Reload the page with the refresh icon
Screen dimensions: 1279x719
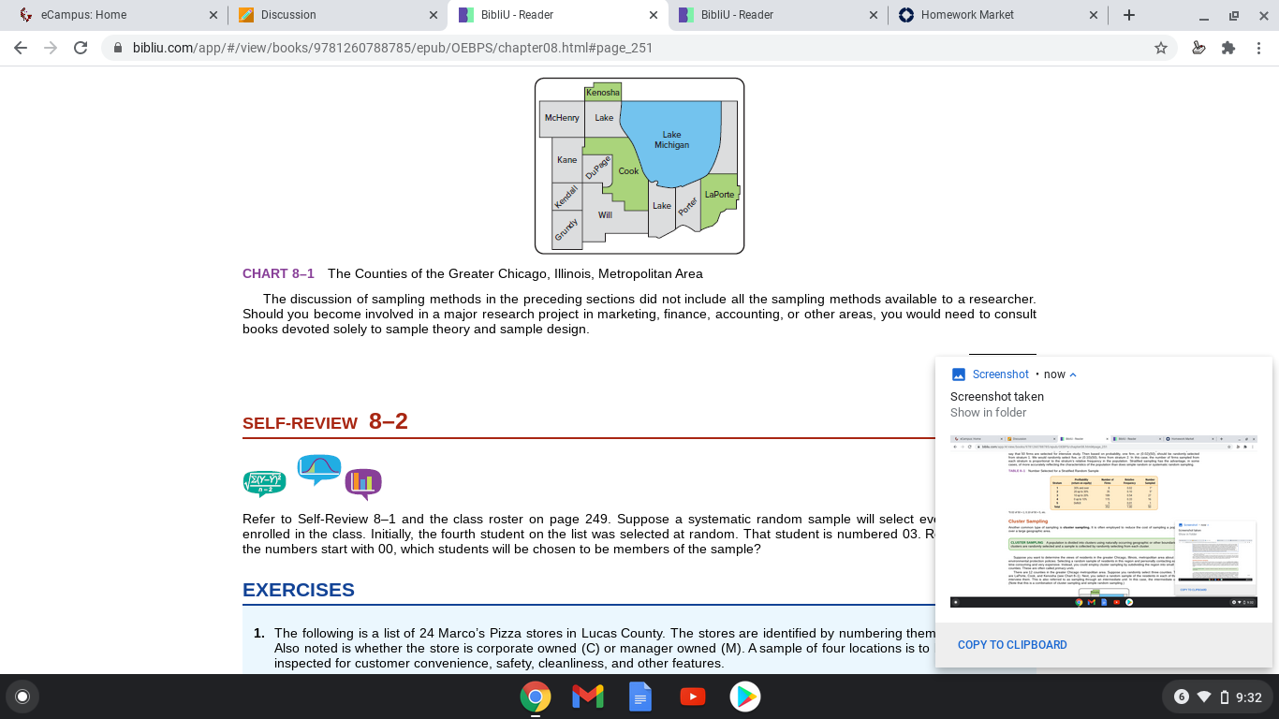tap(81, 48)
